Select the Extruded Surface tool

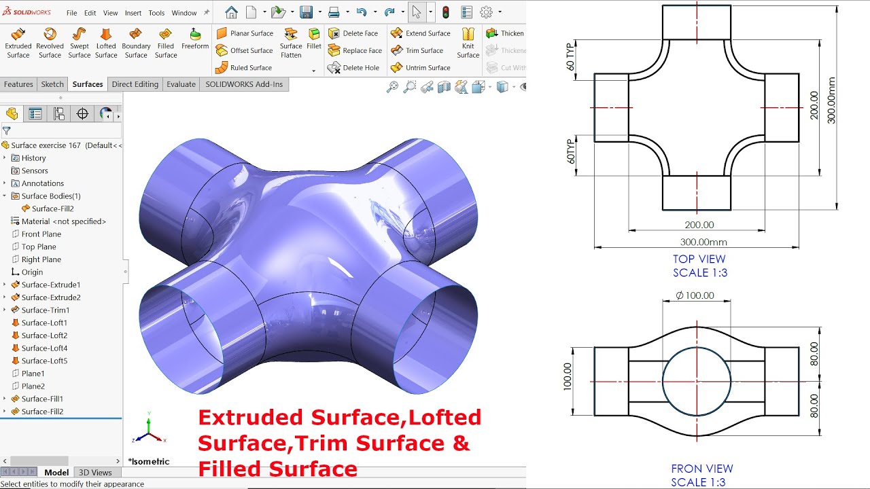18,43
